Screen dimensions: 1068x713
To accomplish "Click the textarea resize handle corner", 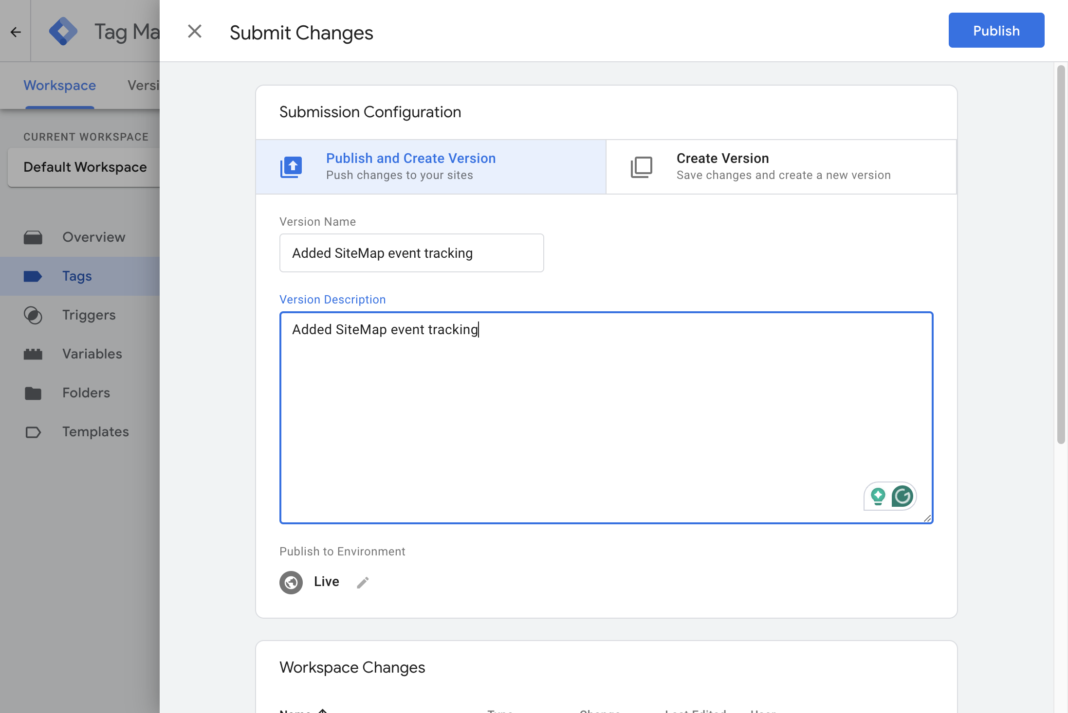I will point(927,518).
